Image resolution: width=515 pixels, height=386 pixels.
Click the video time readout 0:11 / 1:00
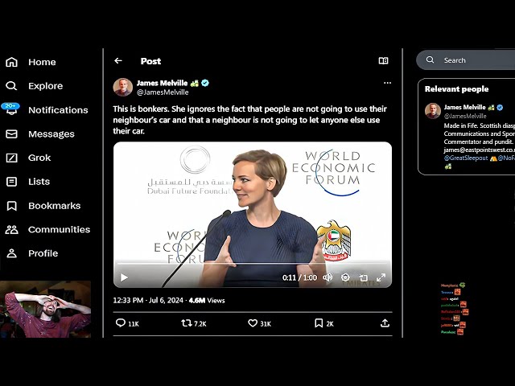pyautogui.click(x=299, y=277)
